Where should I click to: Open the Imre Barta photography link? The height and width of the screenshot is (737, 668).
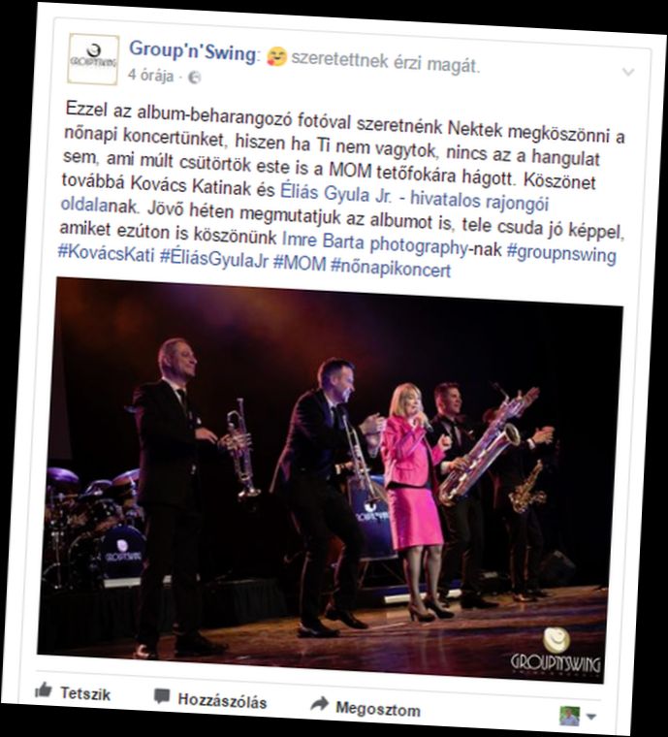click(x=375, y=243)
